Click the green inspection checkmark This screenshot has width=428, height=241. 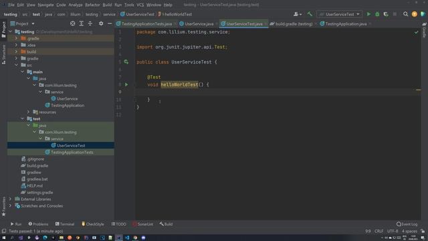pyautogui.click(x=416, y=32)
